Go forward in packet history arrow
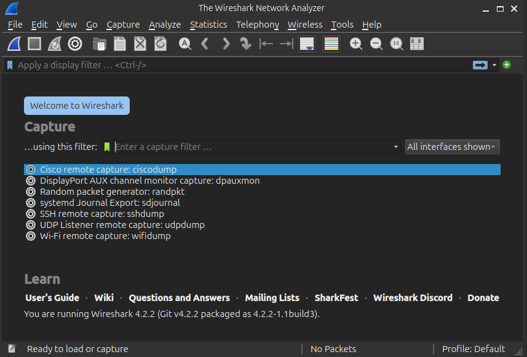The height and width of the screenshot is (357, 527). (226, 44)
